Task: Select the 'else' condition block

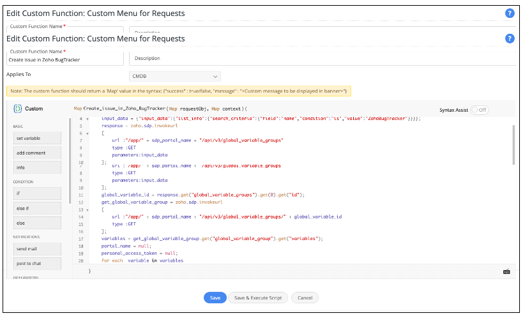Action: click(37, 223)
